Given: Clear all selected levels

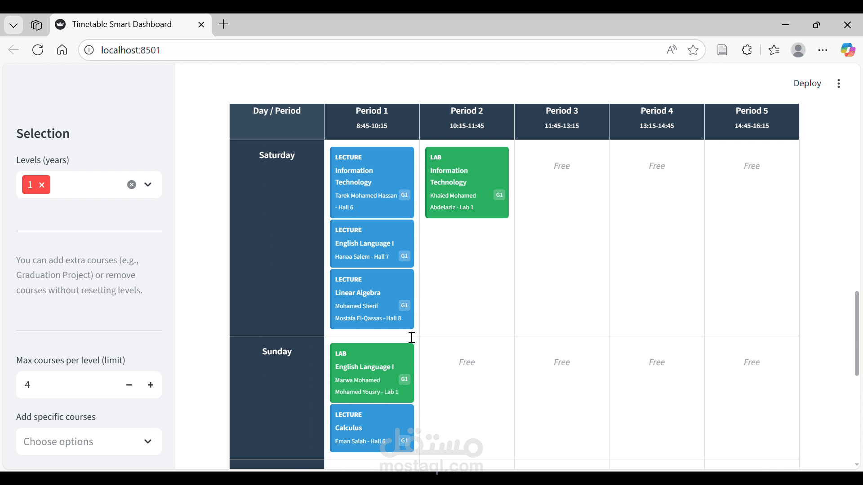Looking at the screenshot, I should (131, 185).
